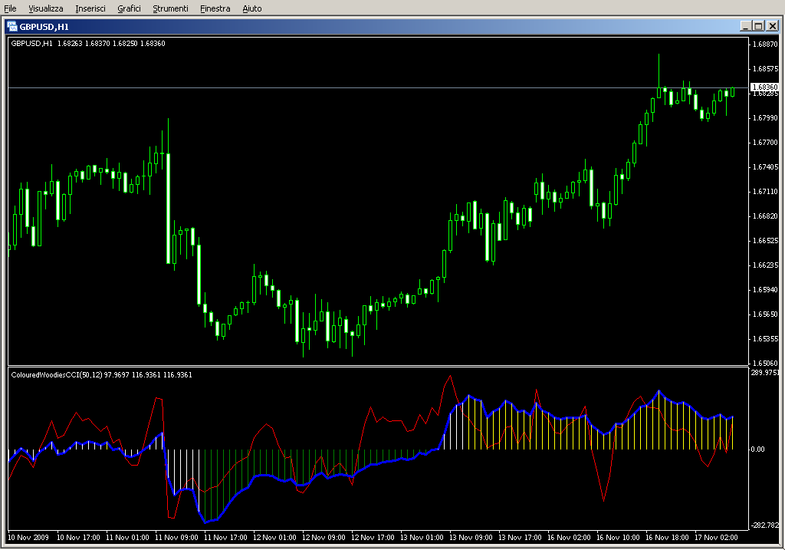Click time label 11 Nov 17:00
The height and width of the screenshot is (550, 785).
tap(225, 538)
